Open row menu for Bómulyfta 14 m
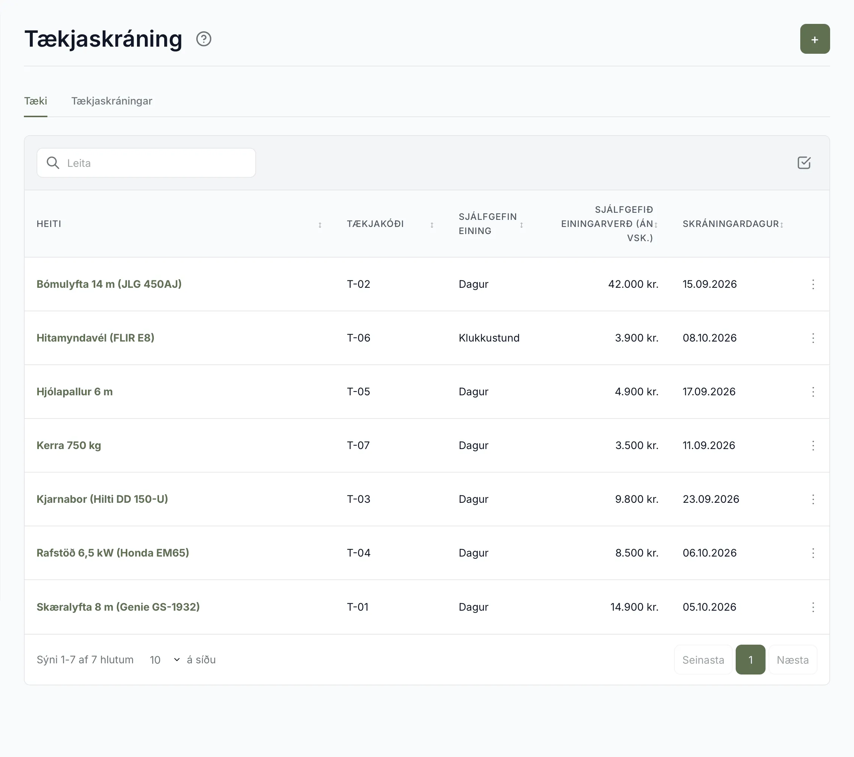 click(x=813, y=284)
